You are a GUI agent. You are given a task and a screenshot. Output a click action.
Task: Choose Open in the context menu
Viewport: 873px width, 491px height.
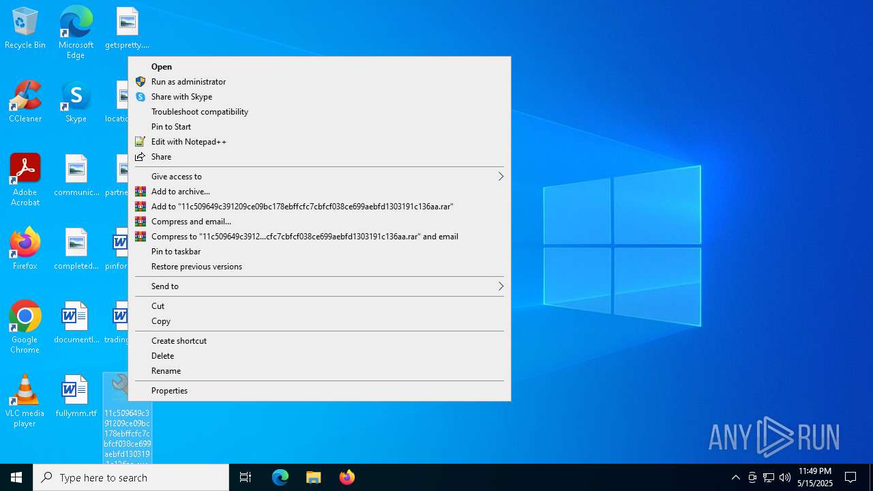[319, 67]
